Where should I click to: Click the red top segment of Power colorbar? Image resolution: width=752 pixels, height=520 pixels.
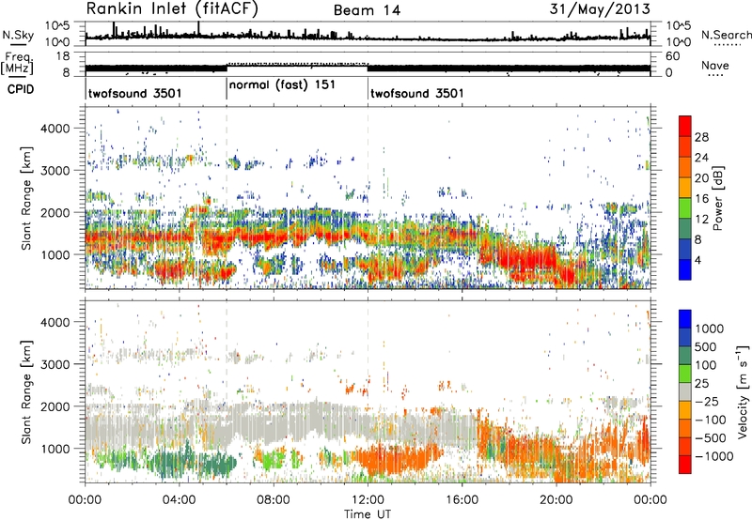685,126
